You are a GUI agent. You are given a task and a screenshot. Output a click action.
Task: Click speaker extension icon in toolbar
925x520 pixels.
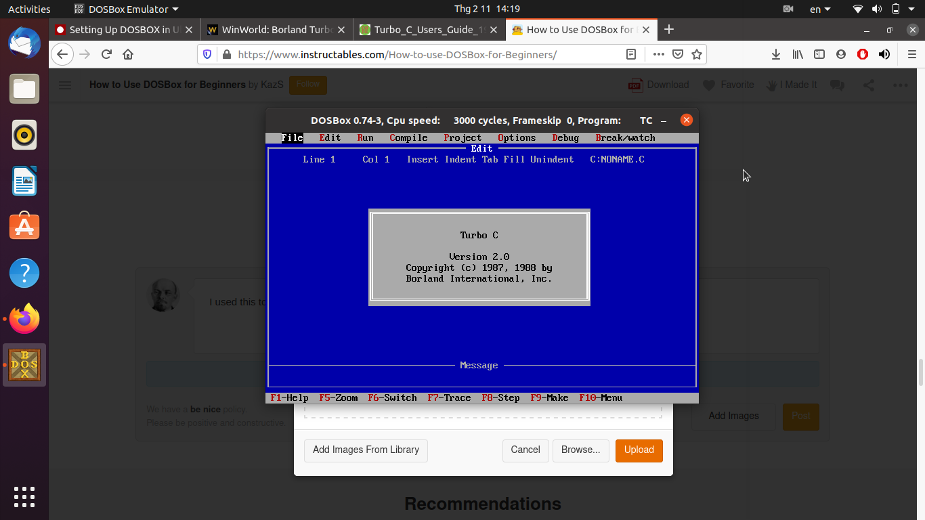click(884, 54)
